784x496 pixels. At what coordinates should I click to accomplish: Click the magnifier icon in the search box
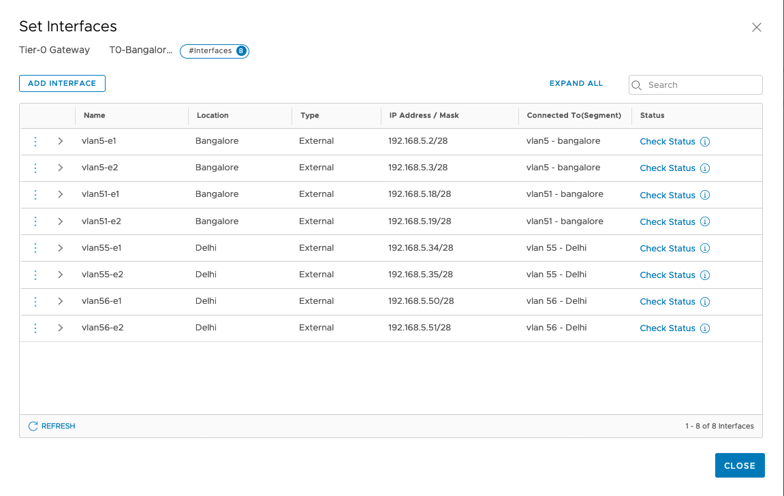638,85
